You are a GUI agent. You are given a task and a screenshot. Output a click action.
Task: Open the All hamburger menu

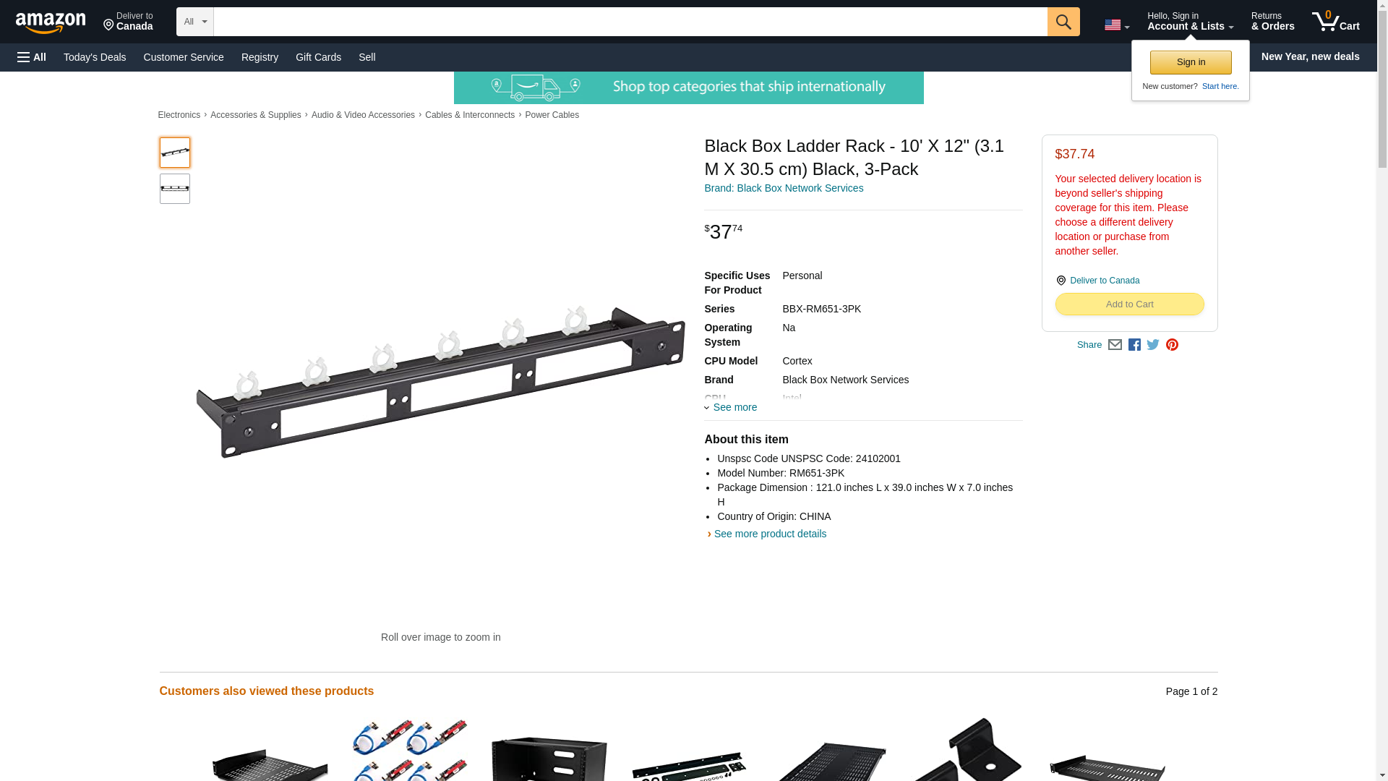[x=32, y=57]
